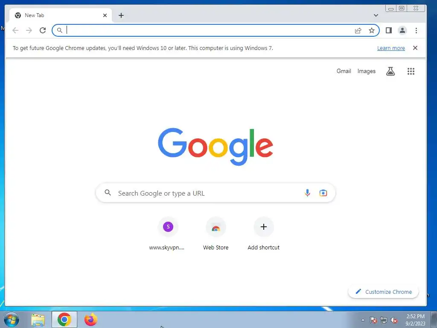Dismiss the Windows 7 update infobar
The image size is (437, 328).
tap(415, 48)
